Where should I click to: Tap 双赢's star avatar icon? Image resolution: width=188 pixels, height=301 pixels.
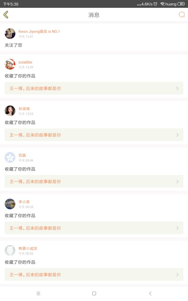pyautogui.click(x=10, y=158)
